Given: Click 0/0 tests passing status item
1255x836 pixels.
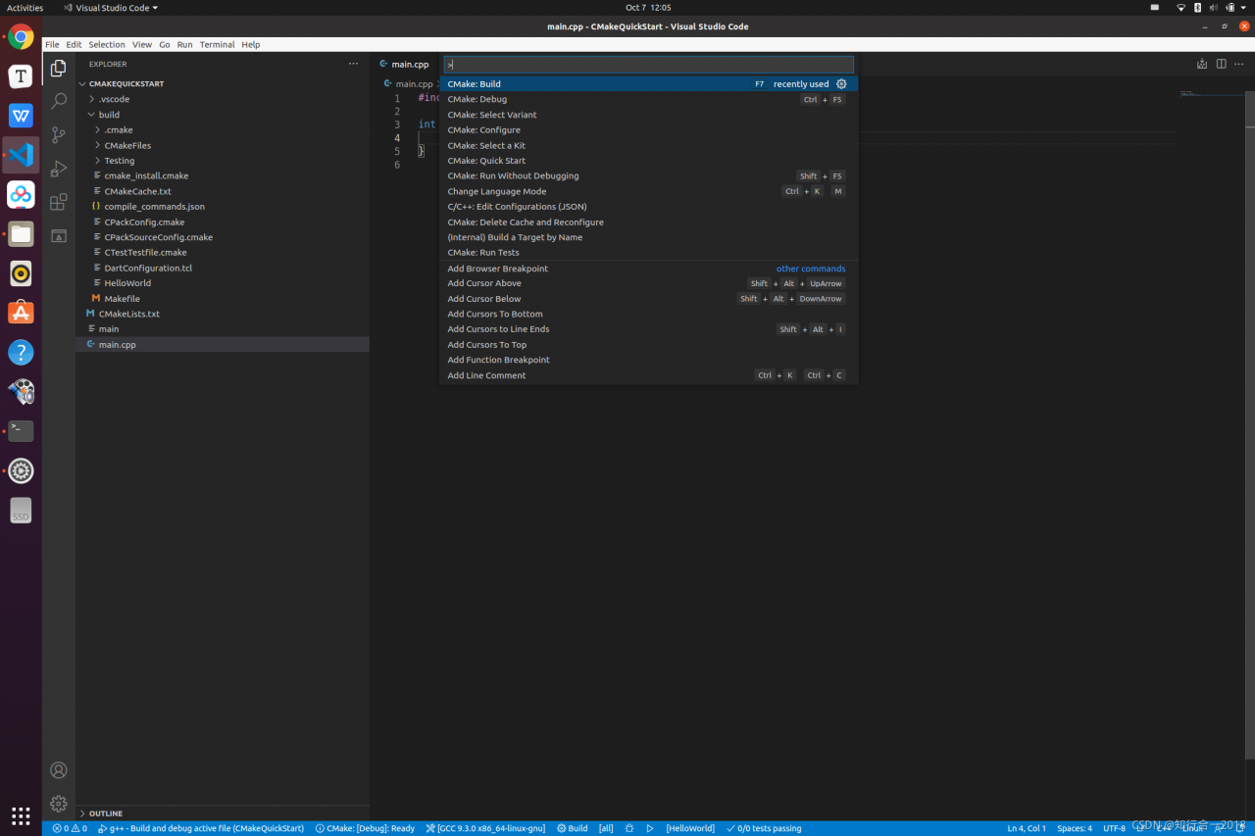Looking at the screenshot, I should pos(764,828).
